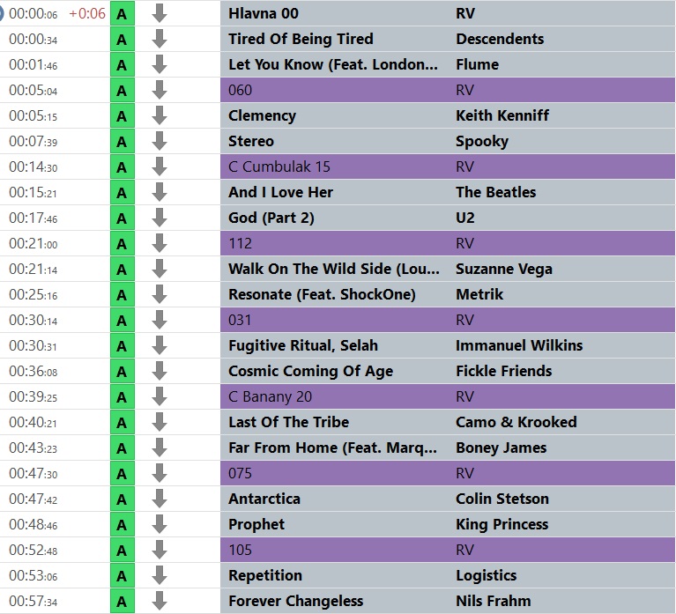676x614 pixels.
Task: Click start time 00:52:48
Action: pyautogui.click(x=33, y=551)
